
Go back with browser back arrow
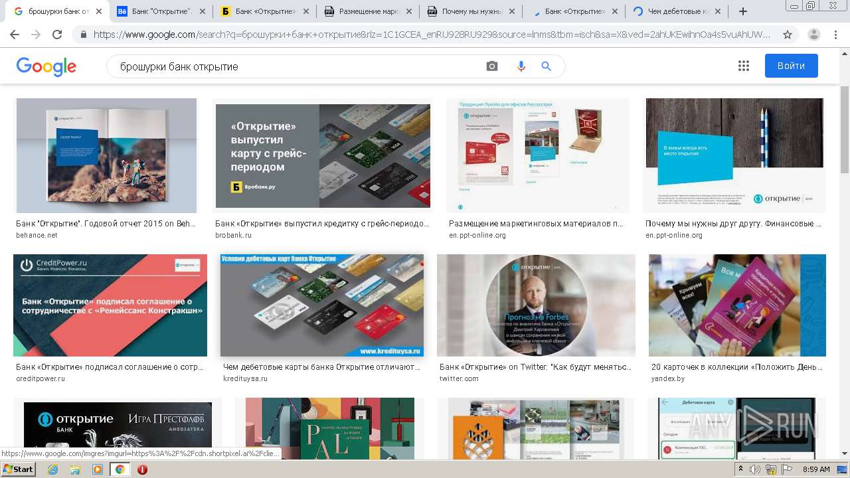(15, 35)
